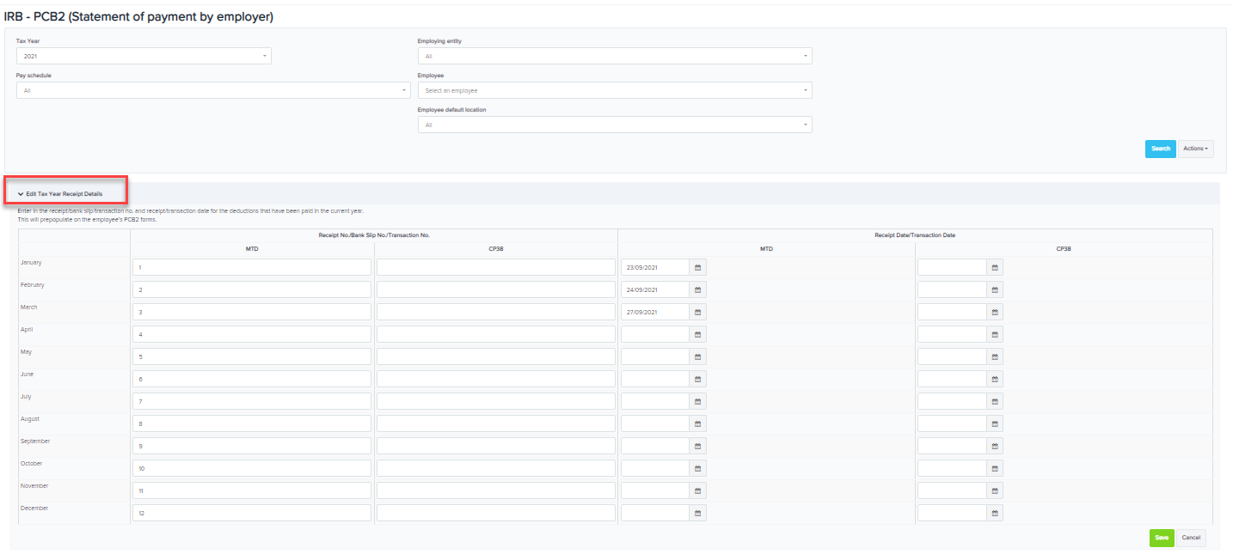Open the Tax Year dropdown
Image resolution: width=1233 pixels, height=554 pixels.
[144, 55]
